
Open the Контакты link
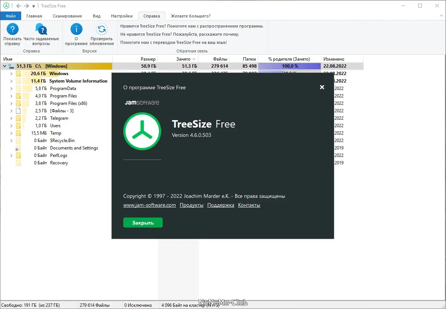249,205
